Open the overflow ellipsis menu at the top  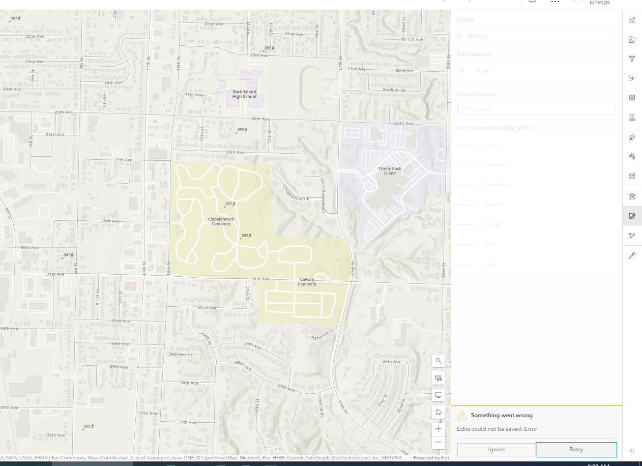pyautogui.click(x=555, y=2)
